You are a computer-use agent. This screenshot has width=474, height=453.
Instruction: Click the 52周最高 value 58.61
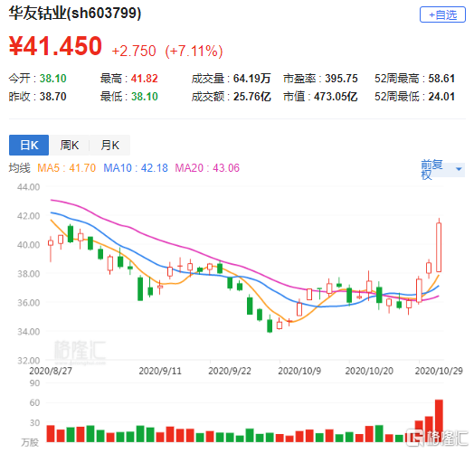point(441,79)
